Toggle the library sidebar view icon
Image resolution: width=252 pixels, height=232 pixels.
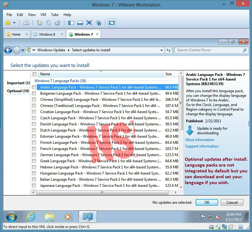[x=71, y=23]
